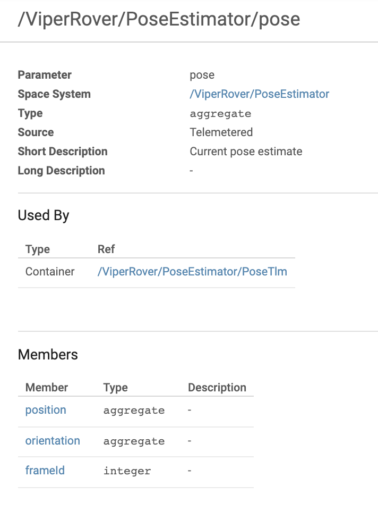Open the /ViperRover/PoseEstimator space system link
The width and height of the screenshot is (378, 519).
(x=260, y=94)
